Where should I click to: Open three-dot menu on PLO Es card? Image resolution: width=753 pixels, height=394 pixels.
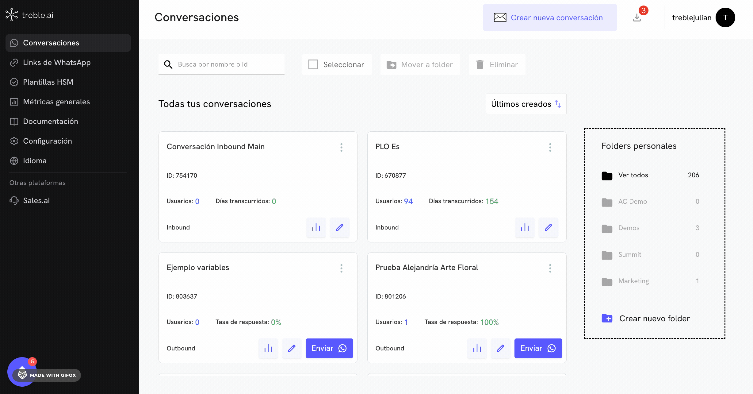point(550,147)
